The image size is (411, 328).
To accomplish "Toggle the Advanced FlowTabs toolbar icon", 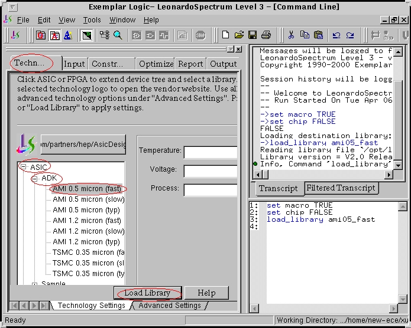I will pos(54,35).
